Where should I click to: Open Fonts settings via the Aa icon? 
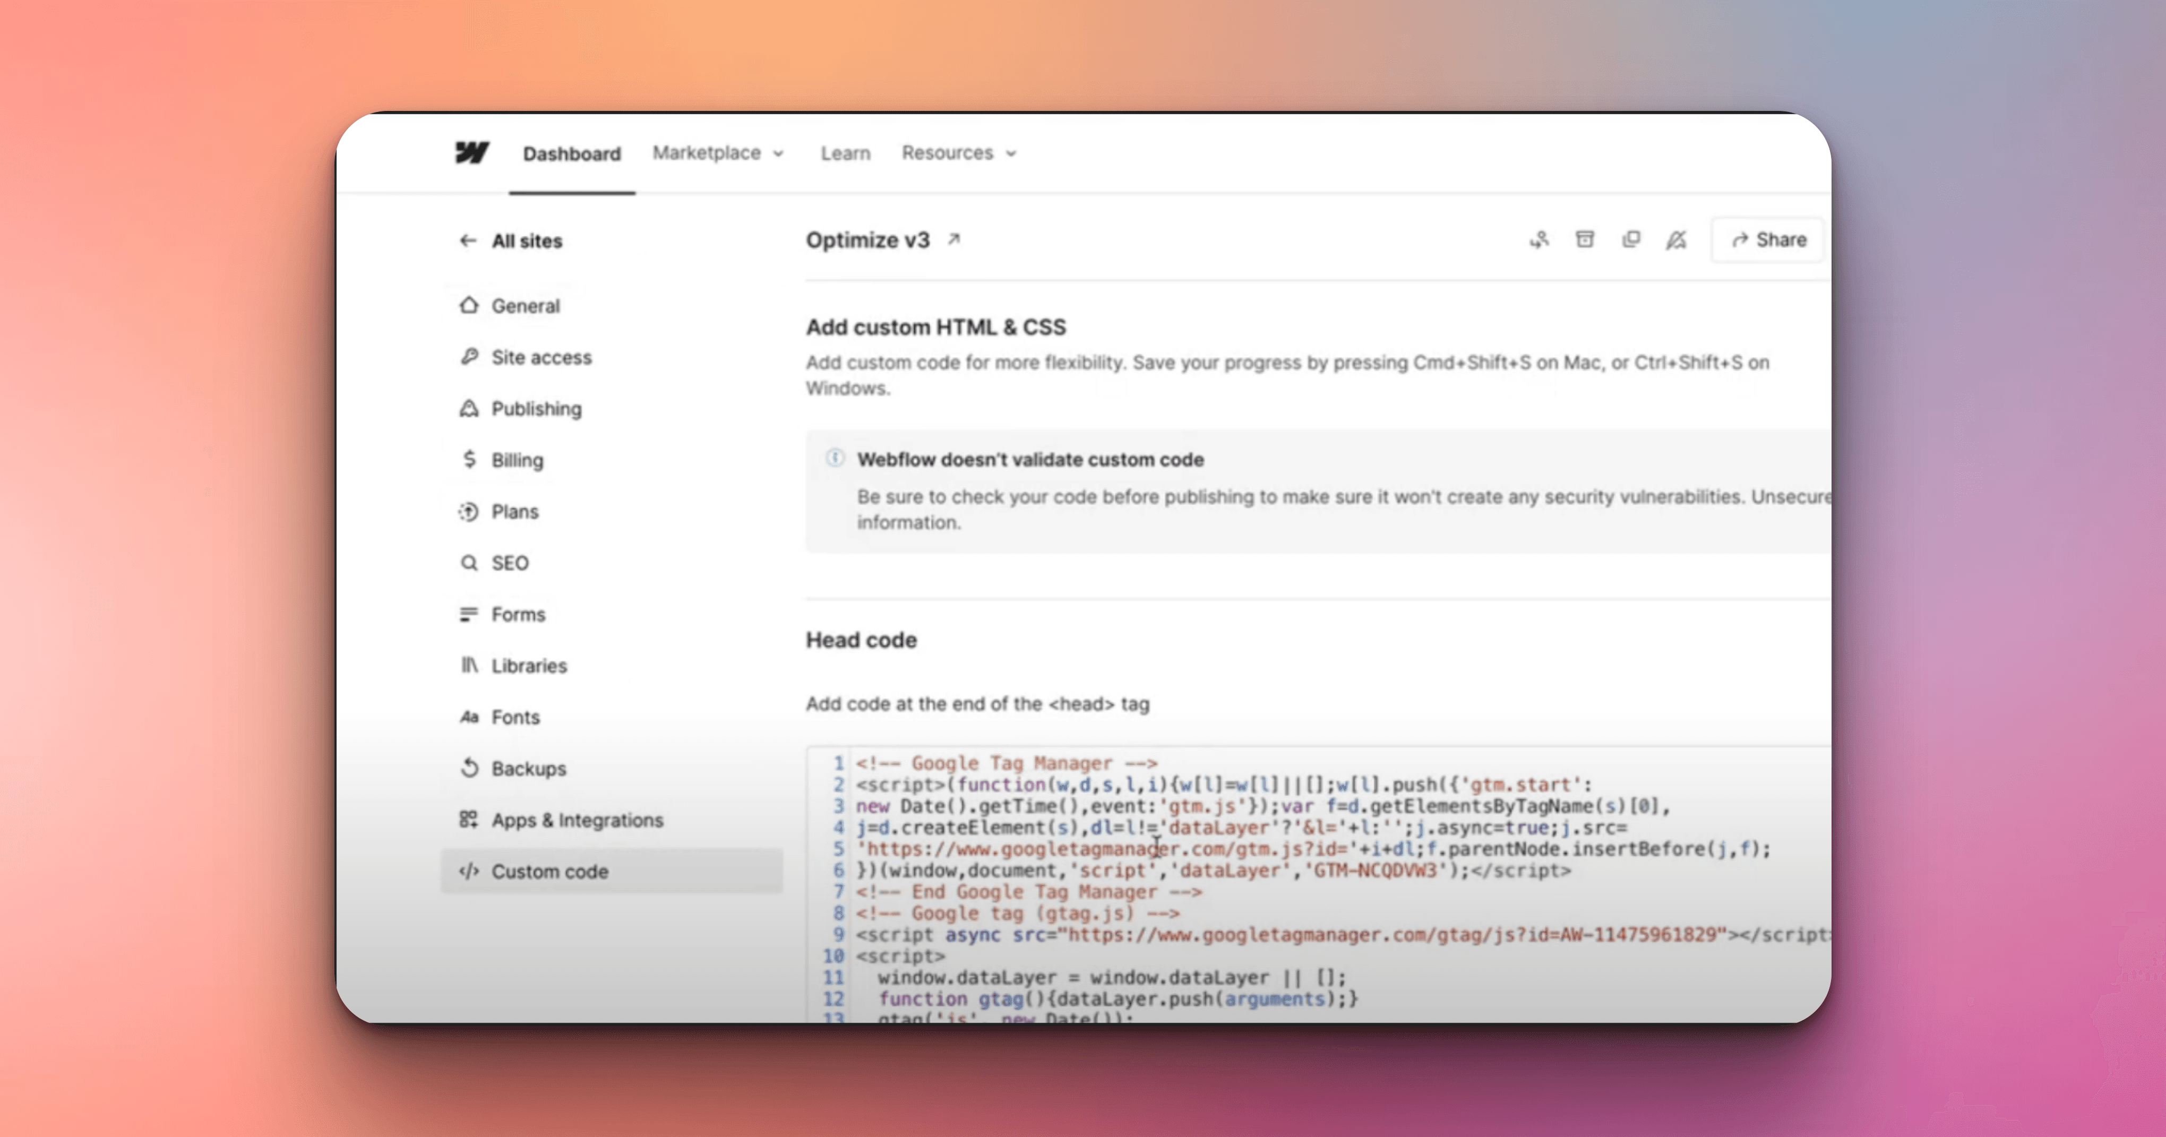click(x=469, y=717)
